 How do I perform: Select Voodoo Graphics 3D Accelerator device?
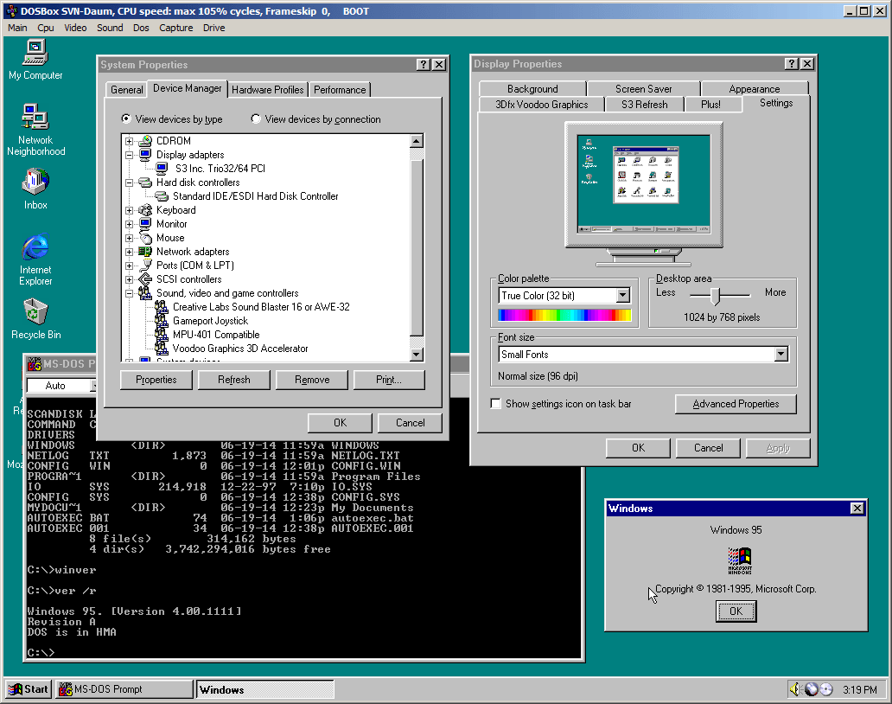tap(239, 349)
